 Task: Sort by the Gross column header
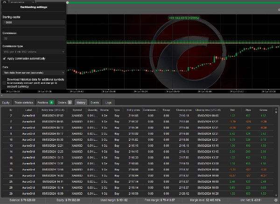click(x=263, y=110)
